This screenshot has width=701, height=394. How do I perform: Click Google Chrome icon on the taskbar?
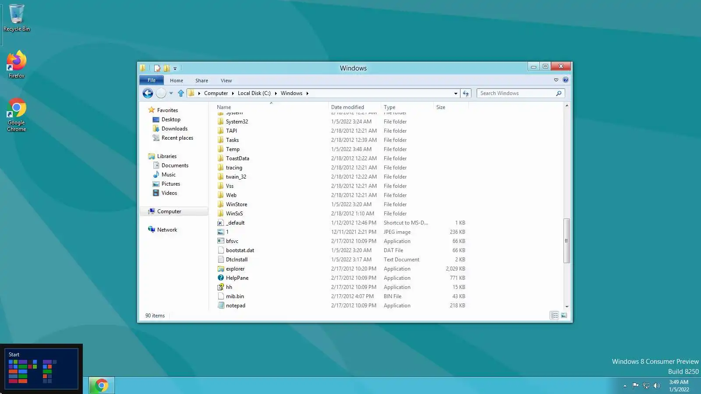pyautogui.click(x=102, y=385)
